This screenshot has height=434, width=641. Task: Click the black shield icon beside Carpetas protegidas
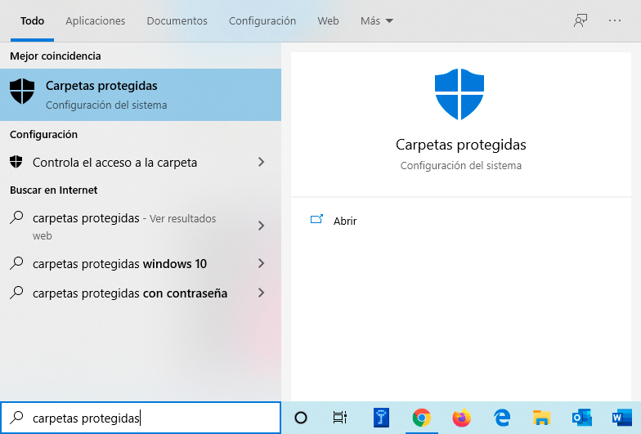[x=22, y=92]
